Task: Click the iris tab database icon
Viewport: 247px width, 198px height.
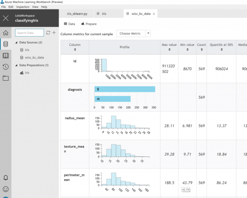Action: pos(98,14)
